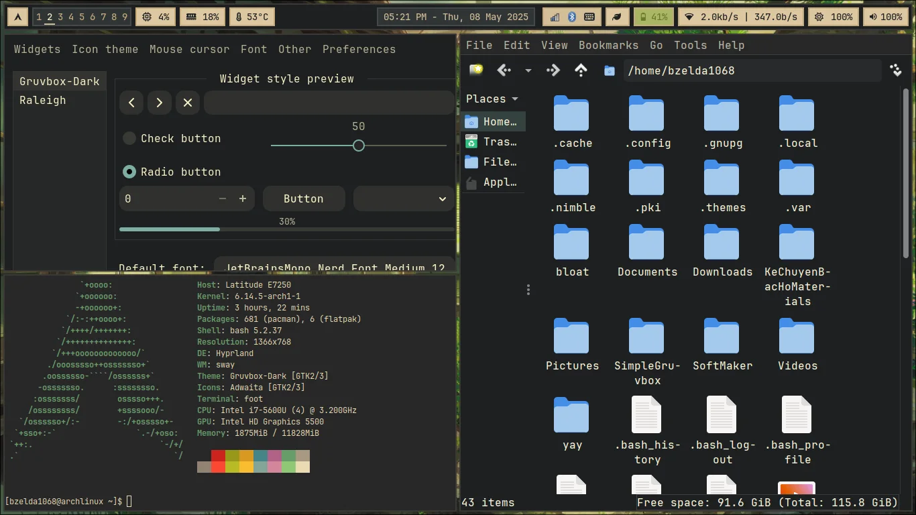The width and height of the screenshot is (916, 515).
Task: Go back to the previous folder
Action: pyautogui.click(x=504, y=70)
